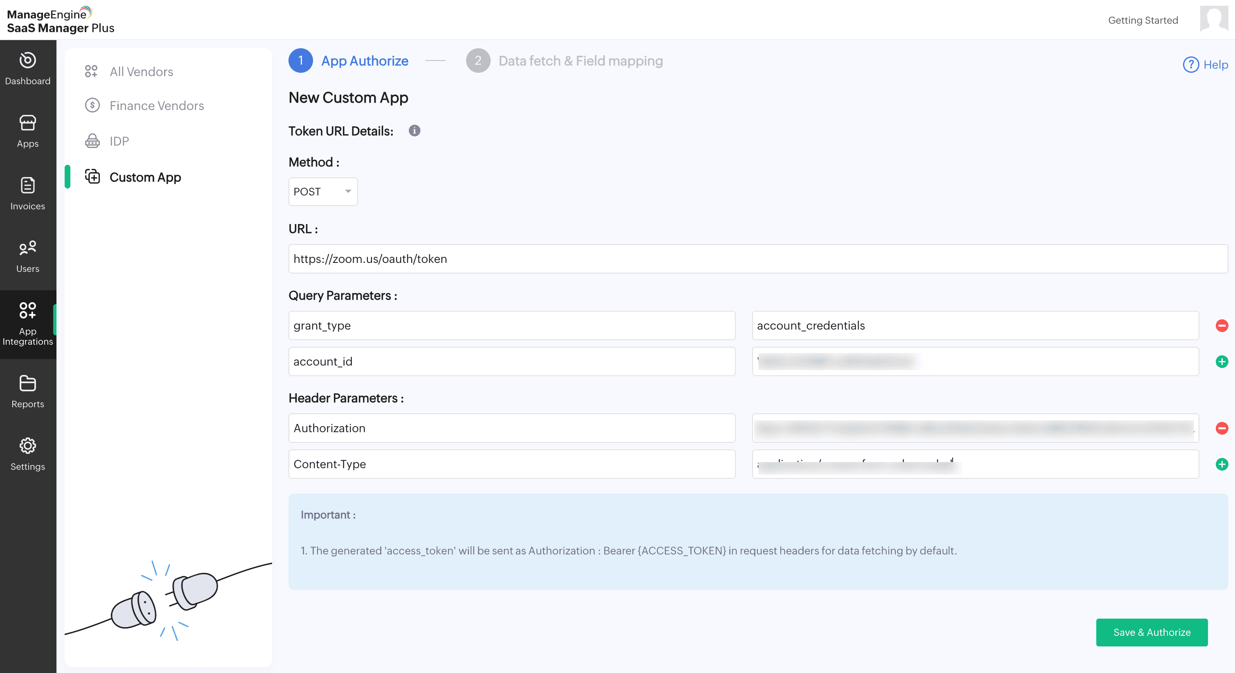Screen dimensions: 1235x673
Task: Go to the Apps section
Action: pos(28,131)
